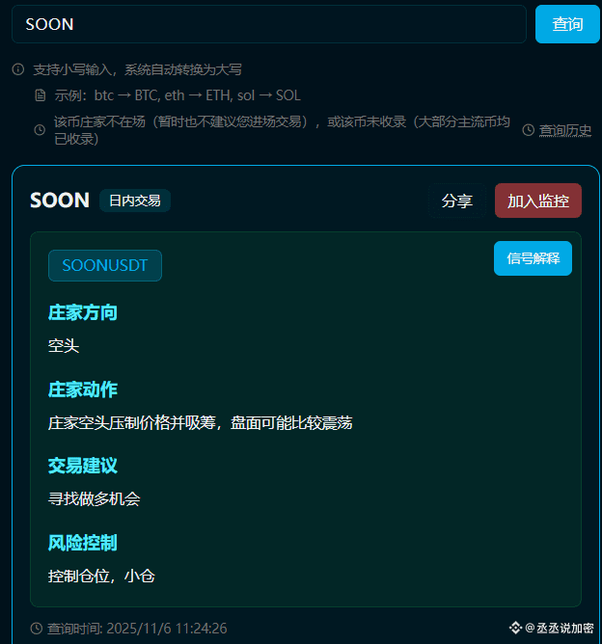
Task: Click the 查询时间 timestamp text
Action: [x=137, y=629]
